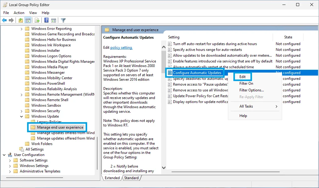Viewport: 319px width, 188px height.
Task: Click the Filter funnel icon in the toolbar
Action: [x=63, y=20]
